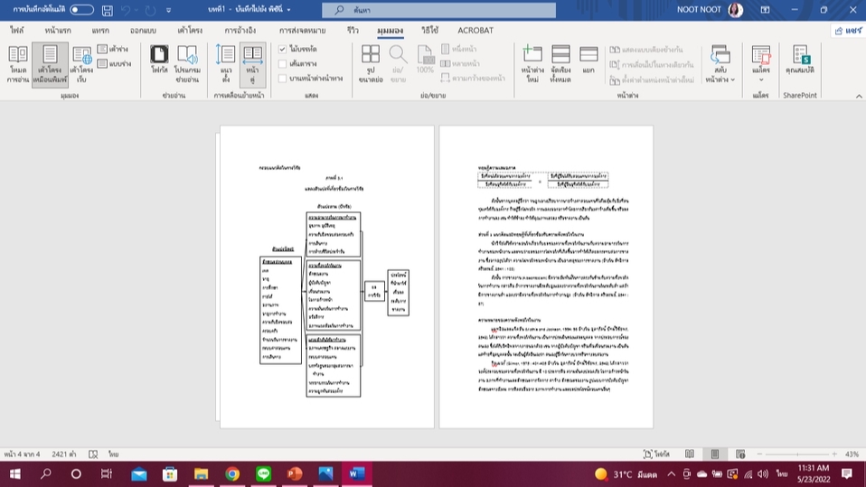Click zoom out minus button

pyautogui.click(x=759, y=454)
